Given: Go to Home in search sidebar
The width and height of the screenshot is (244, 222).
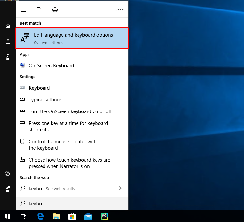Looking at the screenshot, I should pos(8,26).
